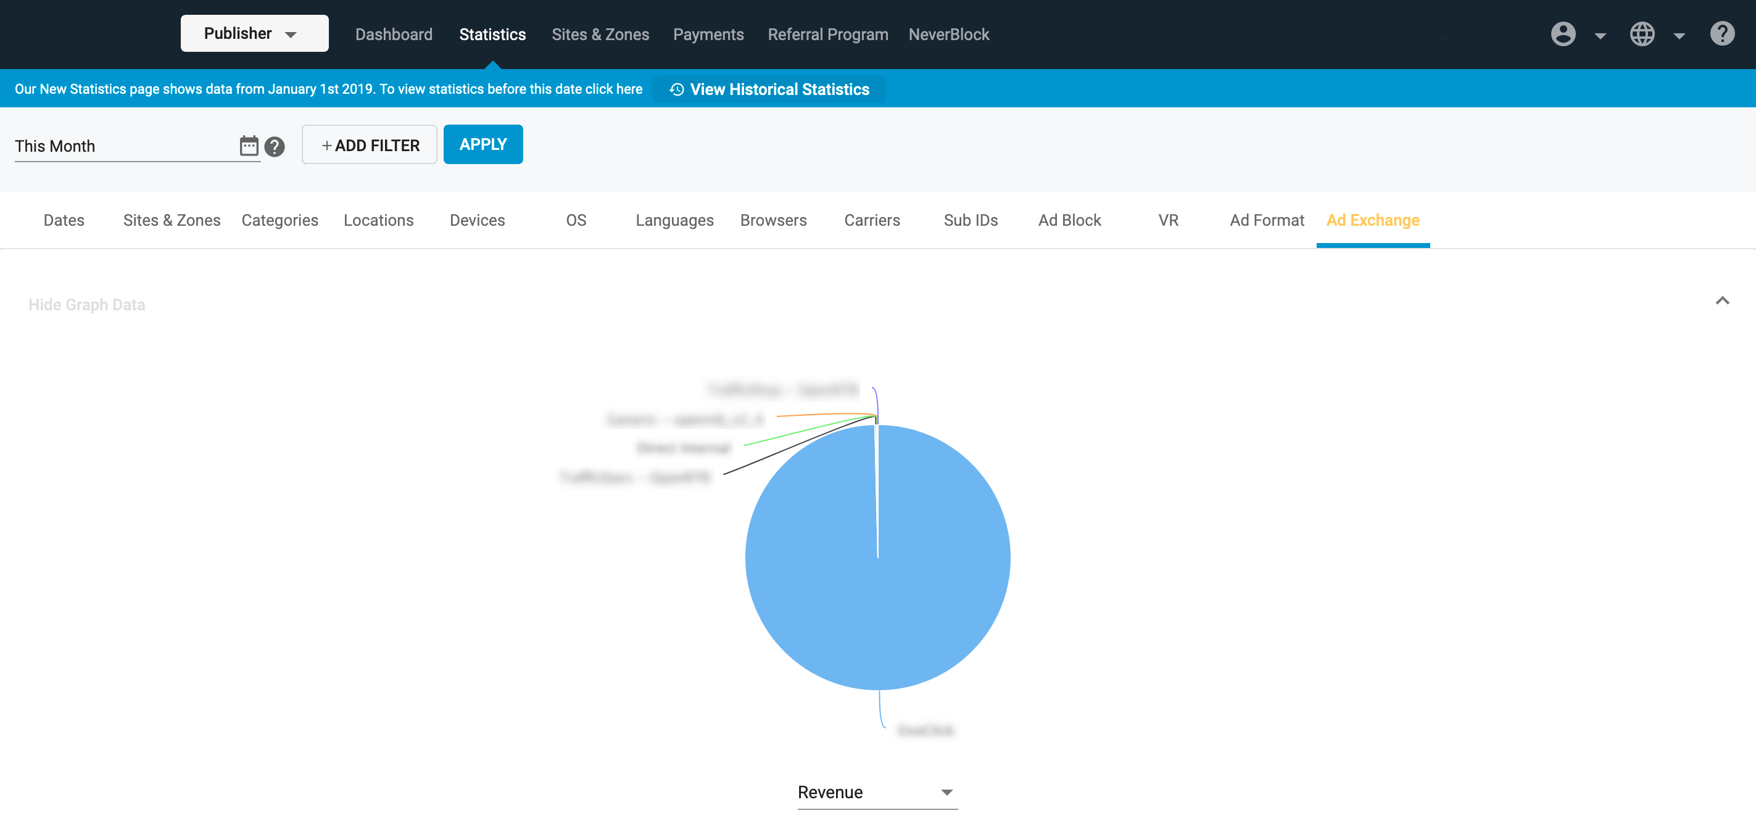The width and height of the screenshot is (1756, 834).
Task: Open the Dashboard page
Action: click(x=393, y=34)
